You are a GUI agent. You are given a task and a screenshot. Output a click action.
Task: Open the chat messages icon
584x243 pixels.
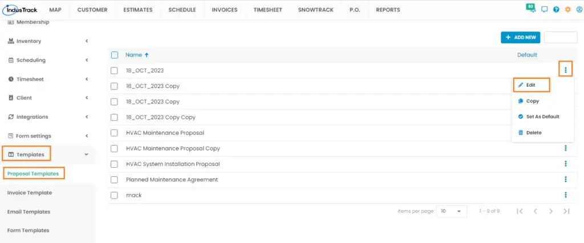[x=545, y=10]
